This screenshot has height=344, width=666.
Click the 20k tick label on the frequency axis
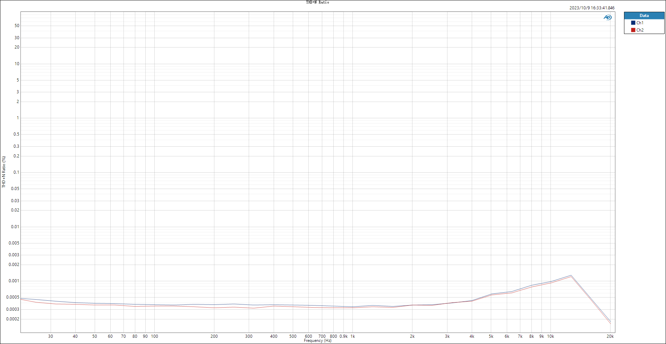pos(610,336)
